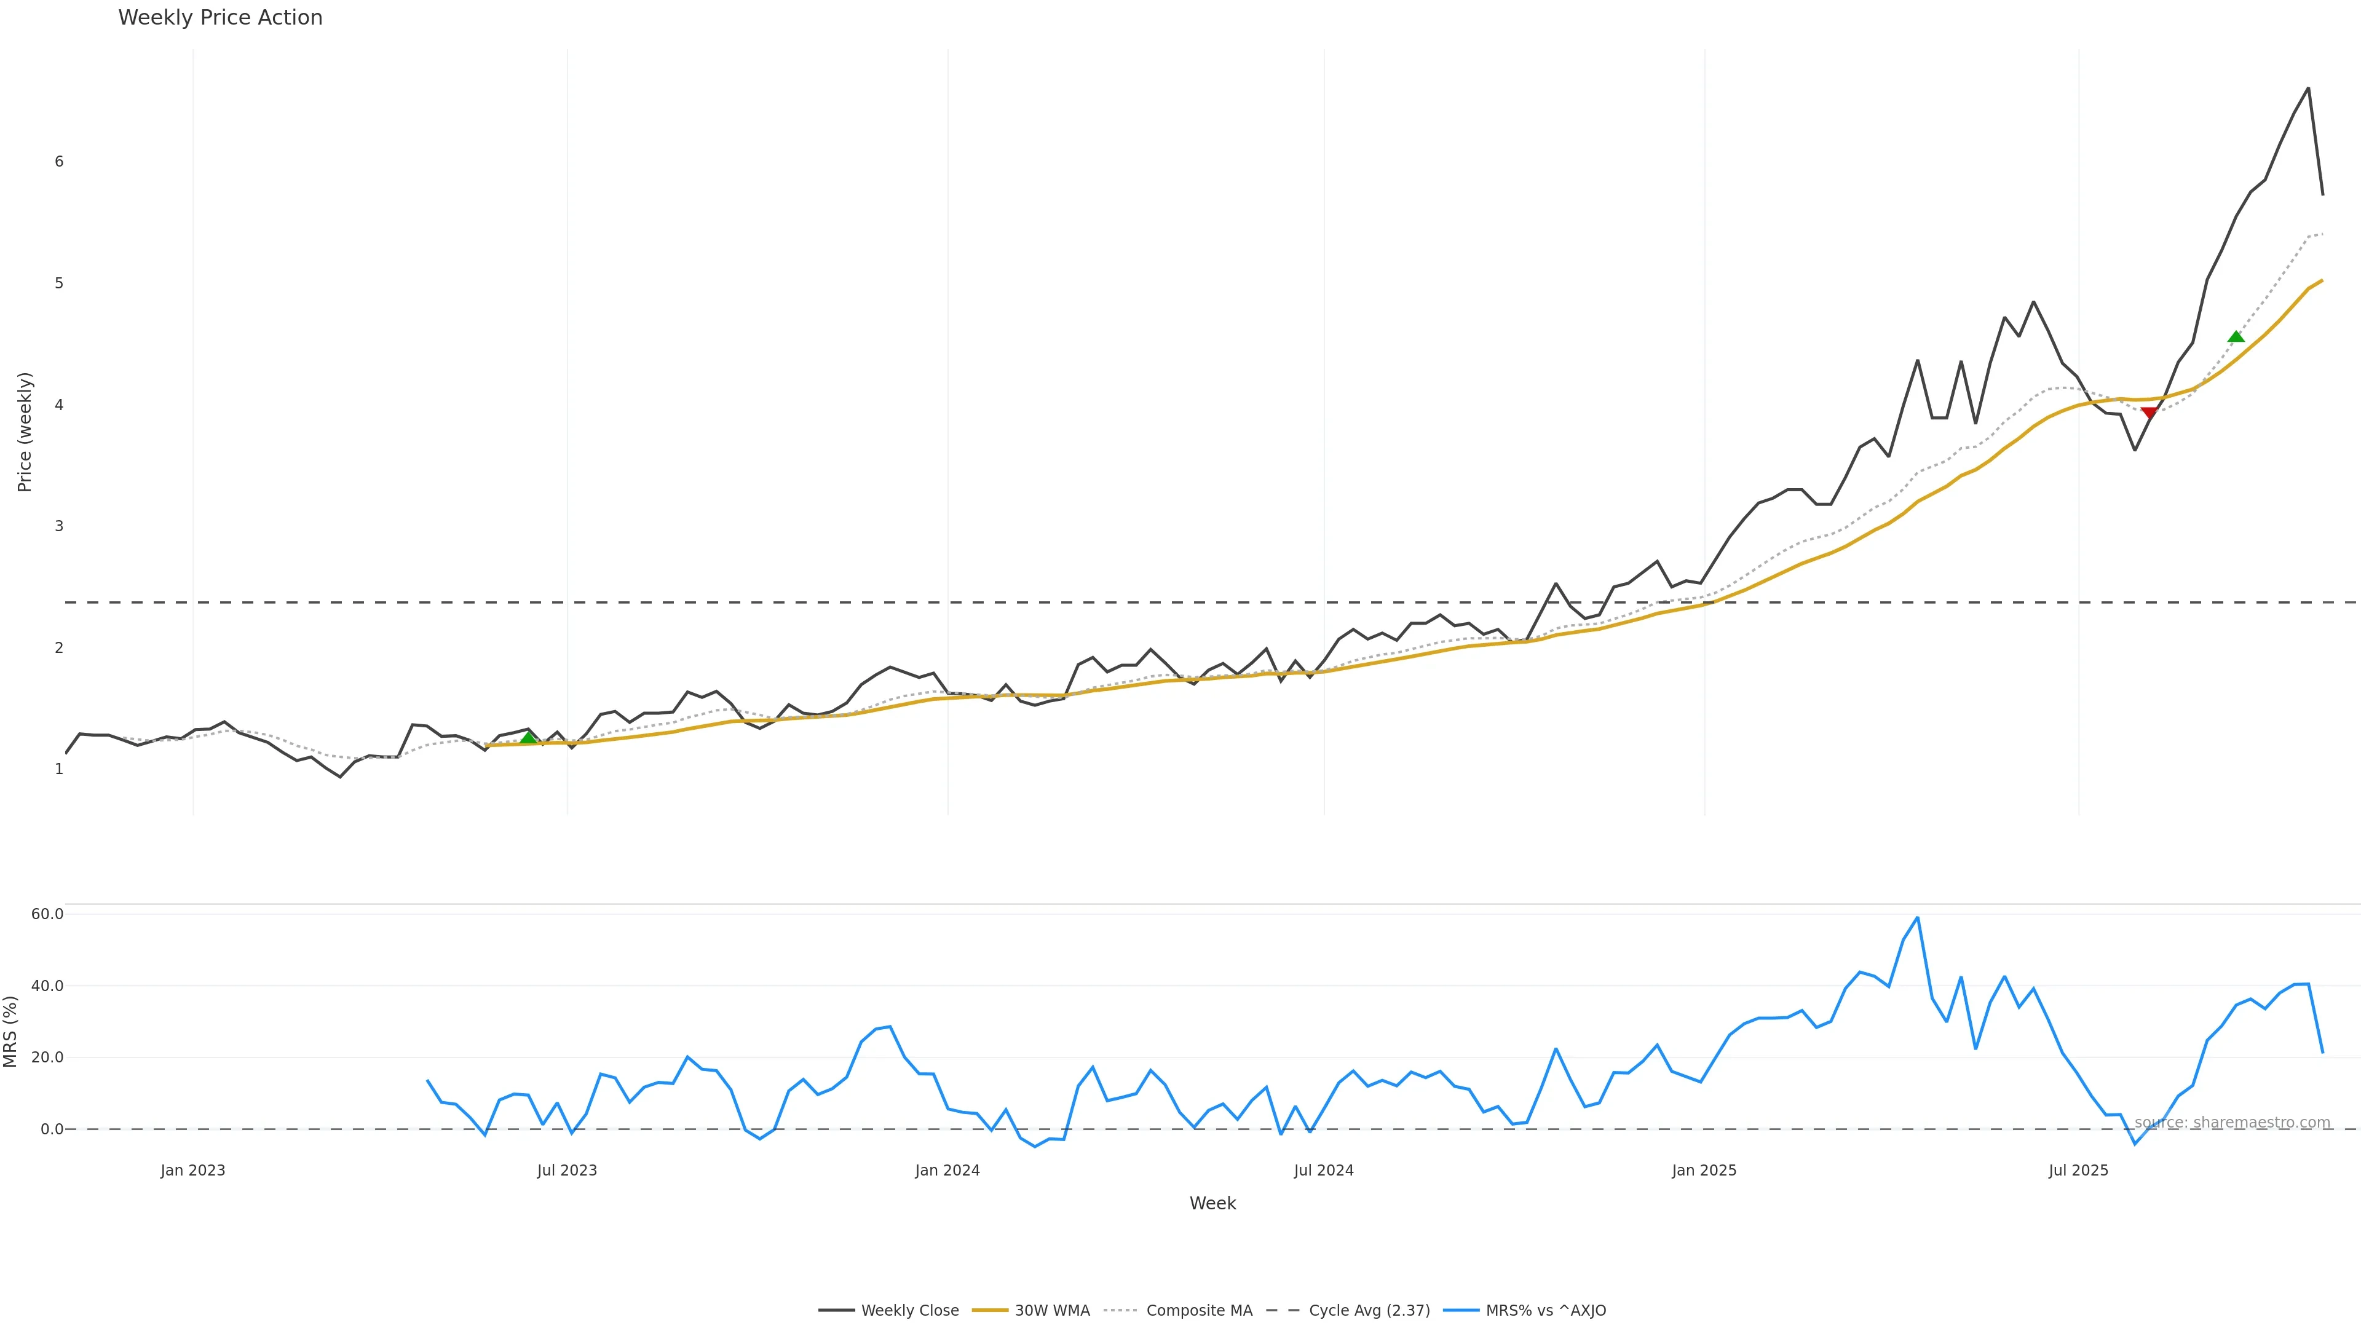This screenshot has width=2361, height=1328.
Task: Click the Week x-axis title
Action: pos(1212,1203)
